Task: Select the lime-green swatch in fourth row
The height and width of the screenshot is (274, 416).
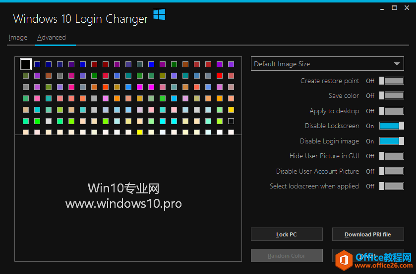Action: (163, 98)
